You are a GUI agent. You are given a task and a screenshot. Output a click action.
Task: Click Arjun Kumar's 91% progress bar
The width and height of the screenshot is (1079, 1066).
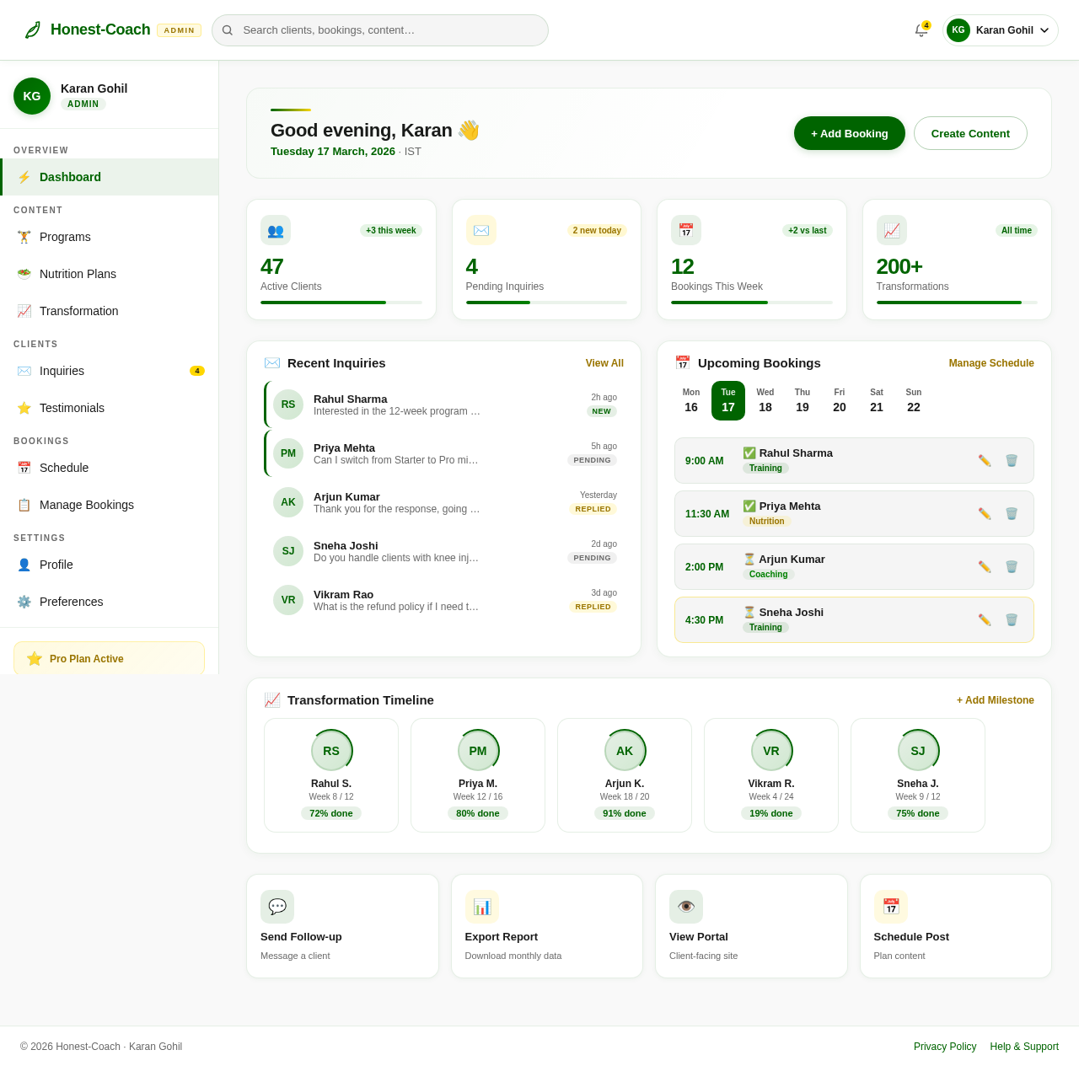(625, 813)
